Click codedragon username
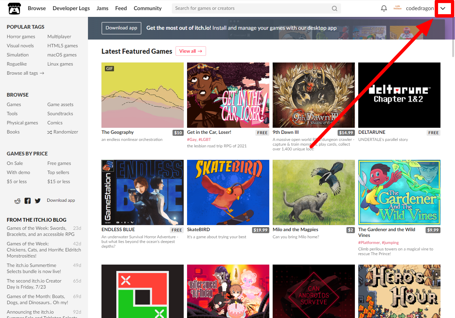 click(x=420, y=8)
